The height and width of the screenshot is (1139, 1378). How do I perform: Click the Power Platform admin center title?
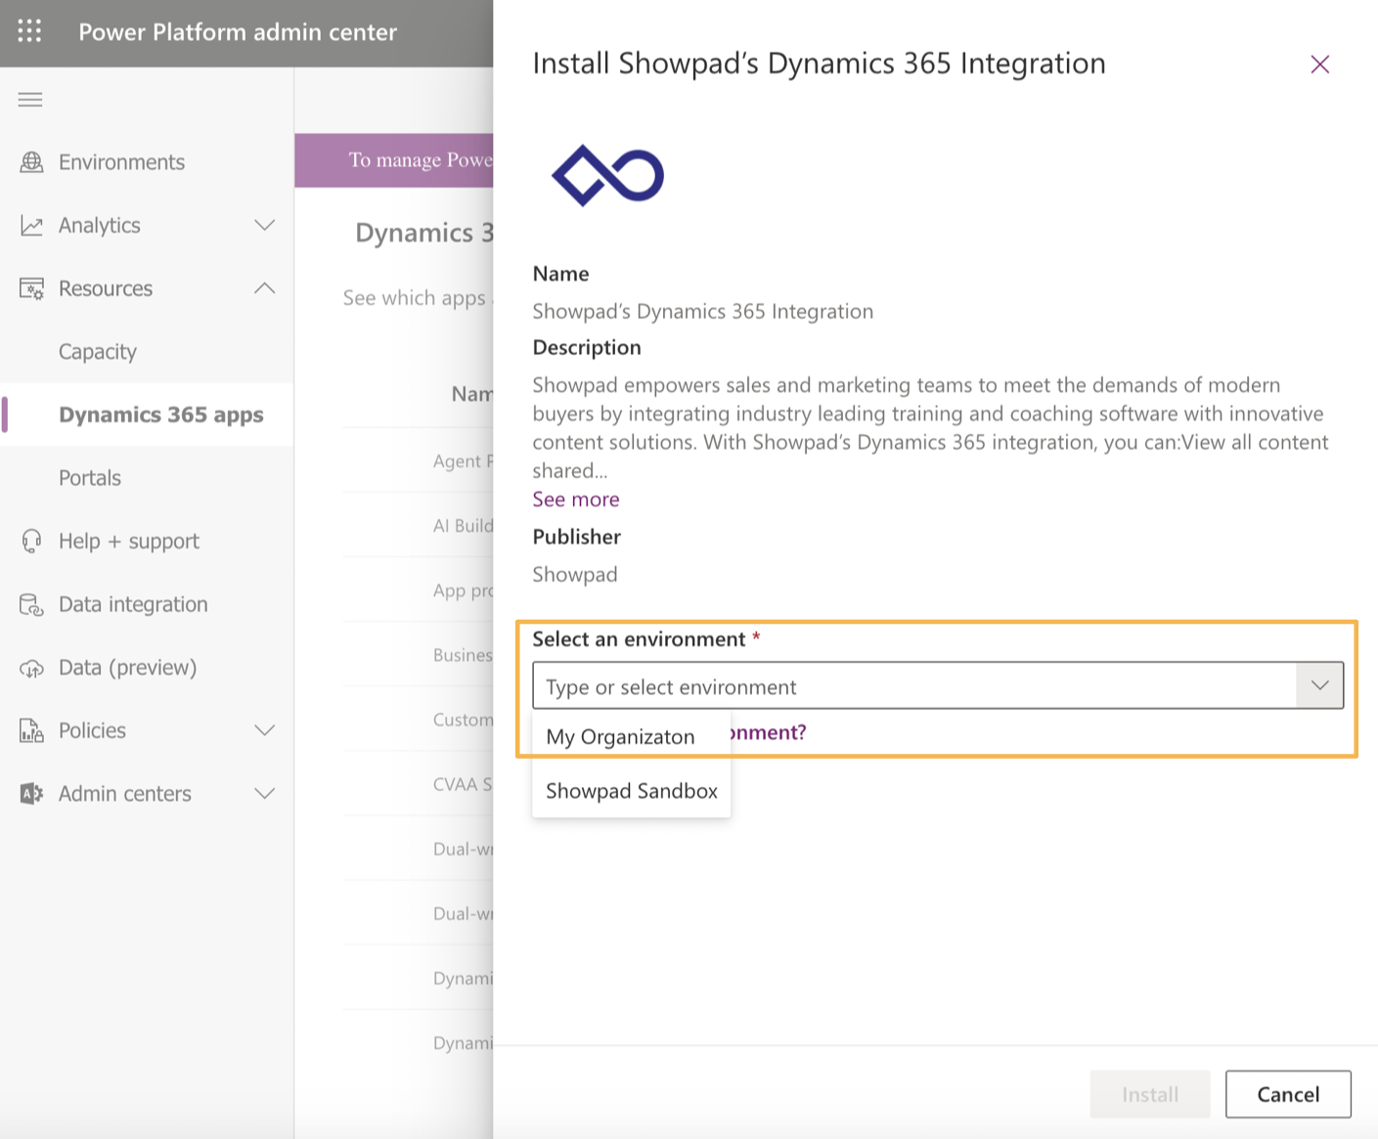[x=238, y=32]
